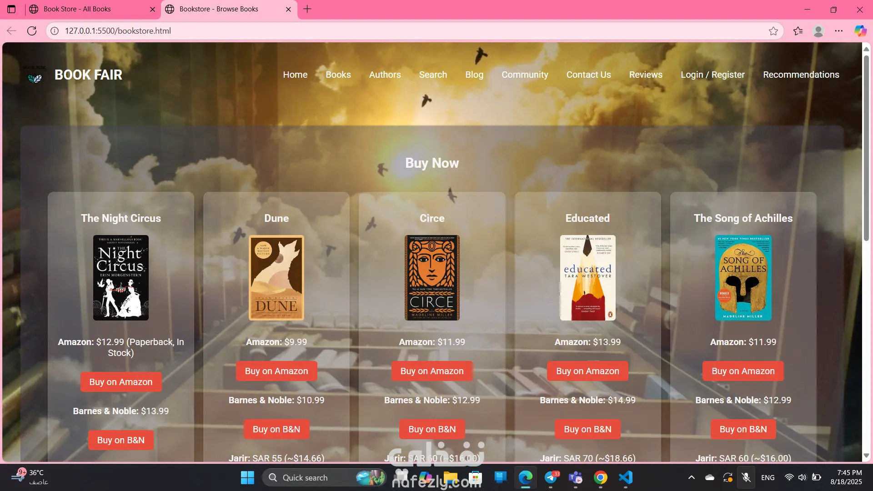The image size is (873, 491).
Task: Buy The Song of Achilles on Amazon
Action: tap(743, 371)
